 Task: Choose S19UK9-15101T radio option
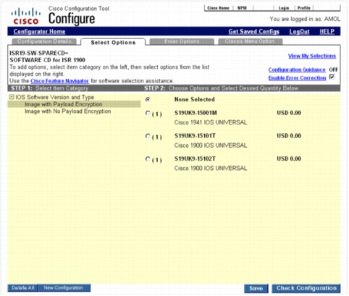[148, 136]
